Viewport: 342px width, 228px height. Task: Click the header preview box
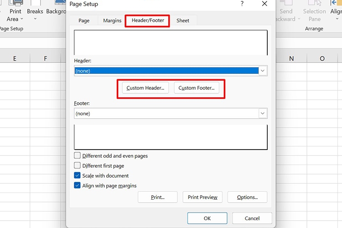click(171, 42)
